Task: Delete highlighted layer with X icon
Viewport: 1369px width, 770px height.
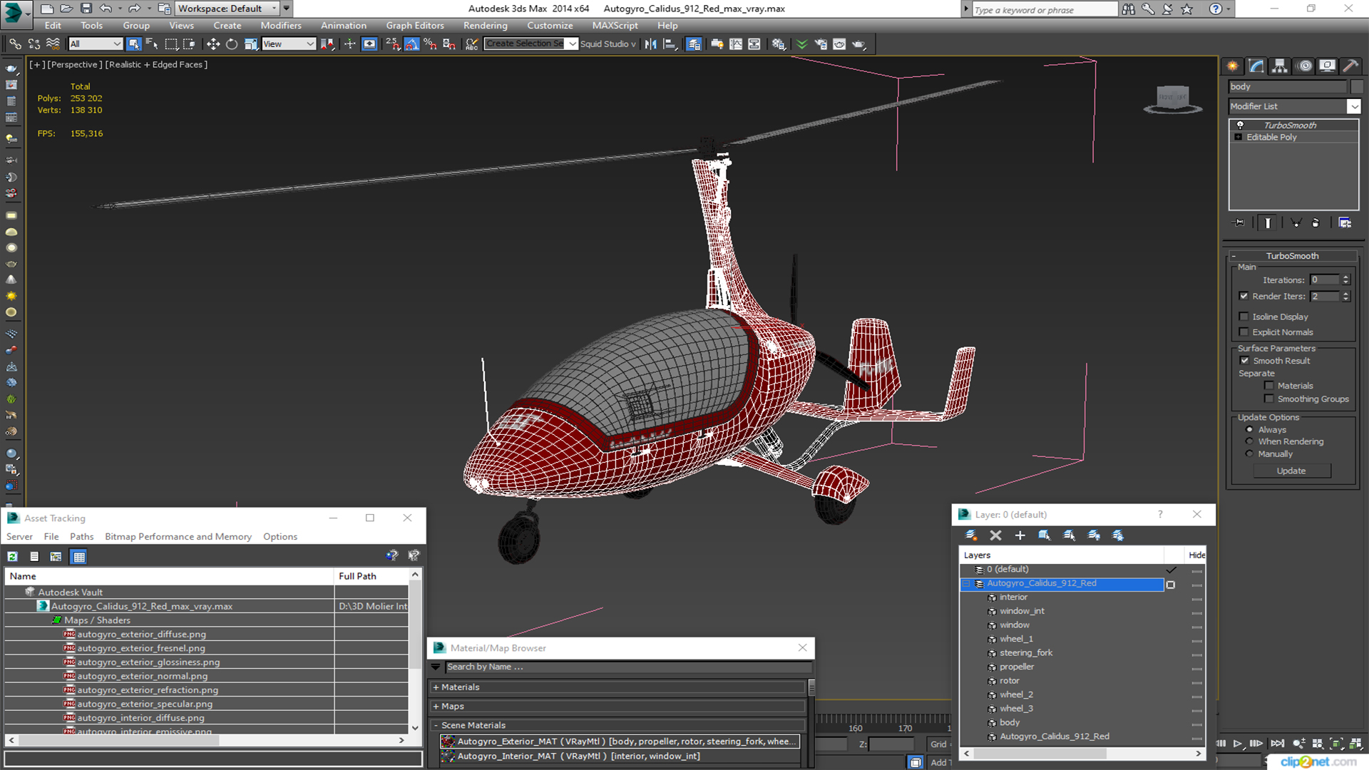Action: pyautogui.click(x=995, y=535)
